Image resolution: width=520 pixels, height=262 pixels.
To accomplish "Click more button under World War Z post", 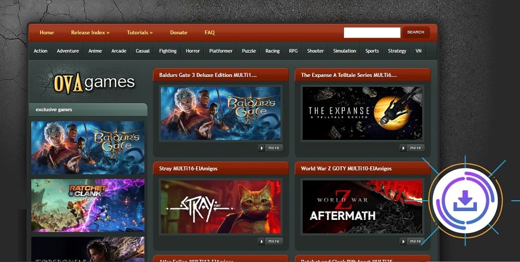I will tap(412, 241).
